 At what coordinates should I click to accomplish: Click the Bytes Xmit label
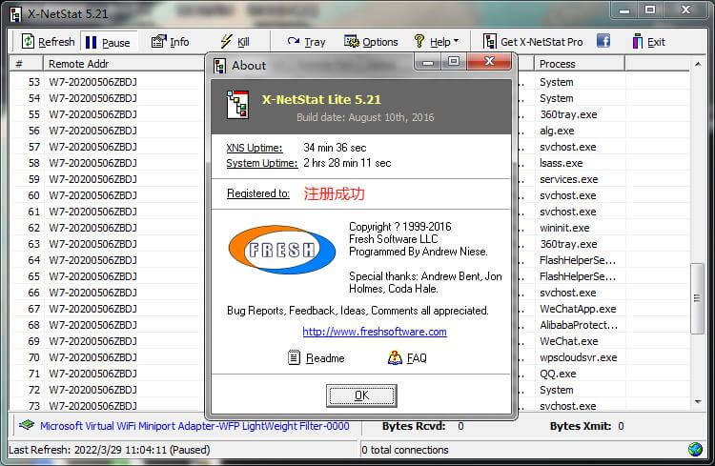click(x=580, y=426)
